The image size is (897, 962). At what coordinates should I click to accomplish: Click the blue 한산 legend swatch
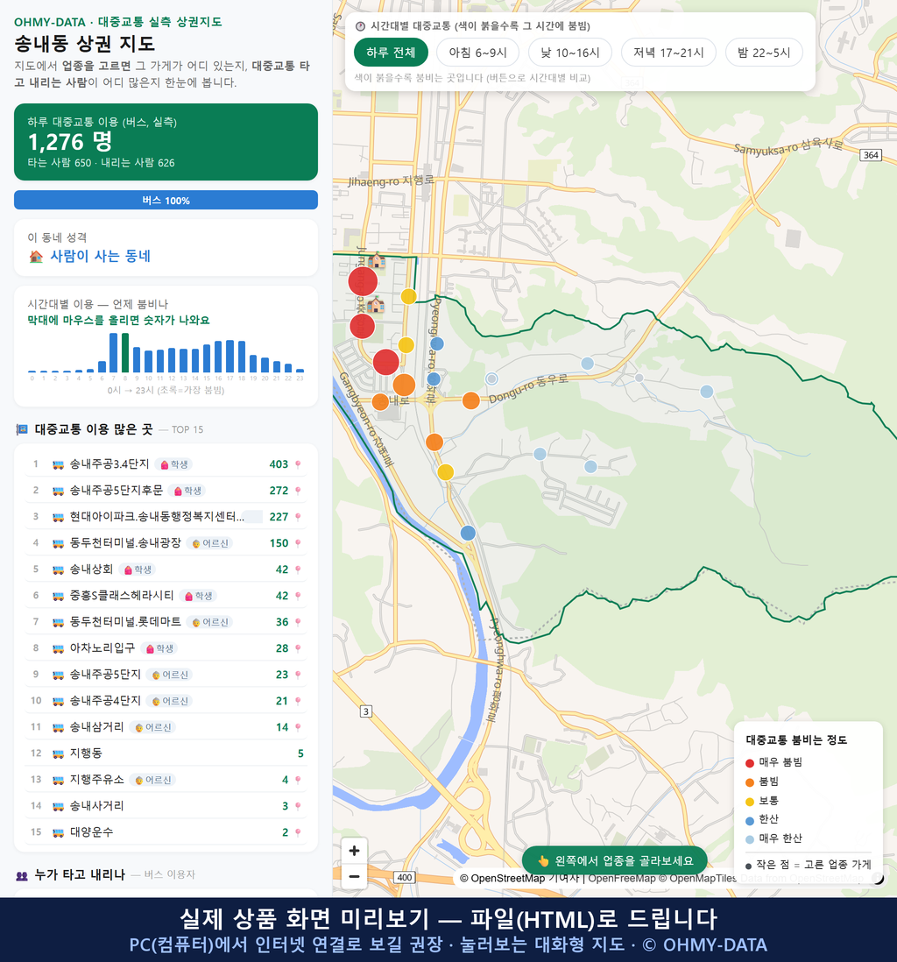tap(749, 820)
